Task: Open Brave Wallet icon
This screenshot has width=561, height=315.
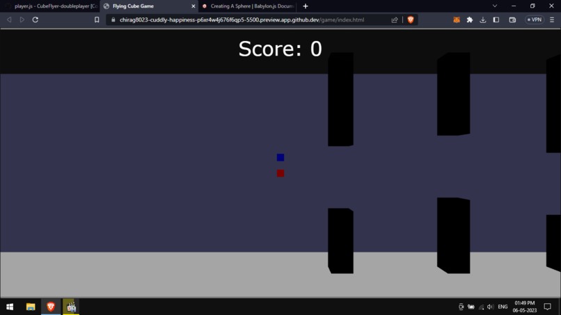Action: (512, 19)
